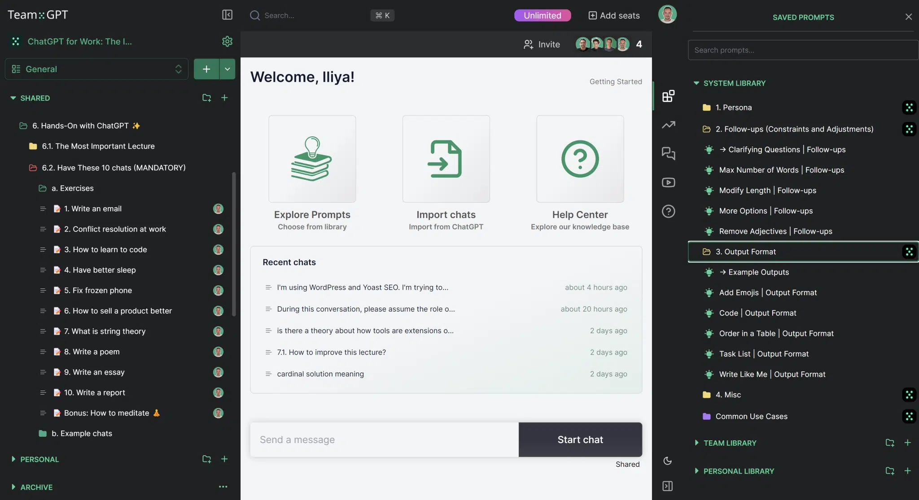Click the Search prompts input field
This screenshot has width=919, height=500.
tap(802, 50)
